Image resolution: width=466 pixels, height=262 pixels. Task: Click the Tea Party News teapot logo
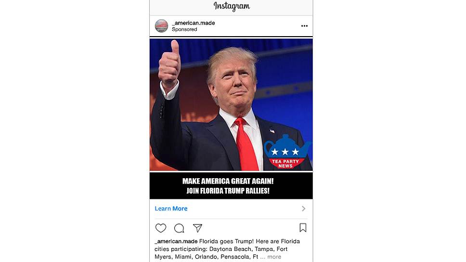[x=286, y=152]
